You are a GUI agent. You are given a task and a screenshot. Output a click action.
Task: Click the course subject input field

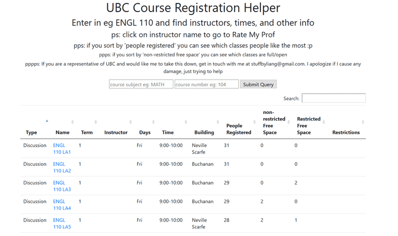141,84
